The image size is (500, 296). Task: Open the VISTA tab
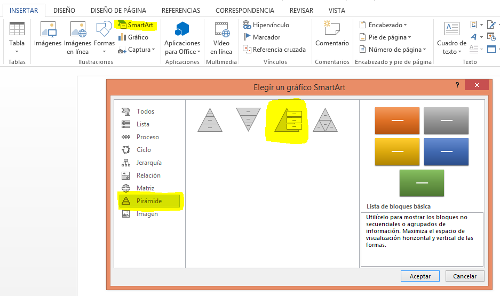pyautogui.click(x=337, y=11)
